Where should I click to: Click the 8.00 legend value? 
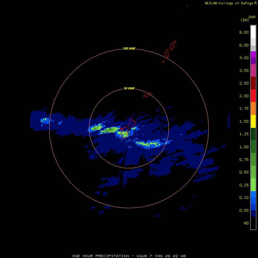point(244,32)
